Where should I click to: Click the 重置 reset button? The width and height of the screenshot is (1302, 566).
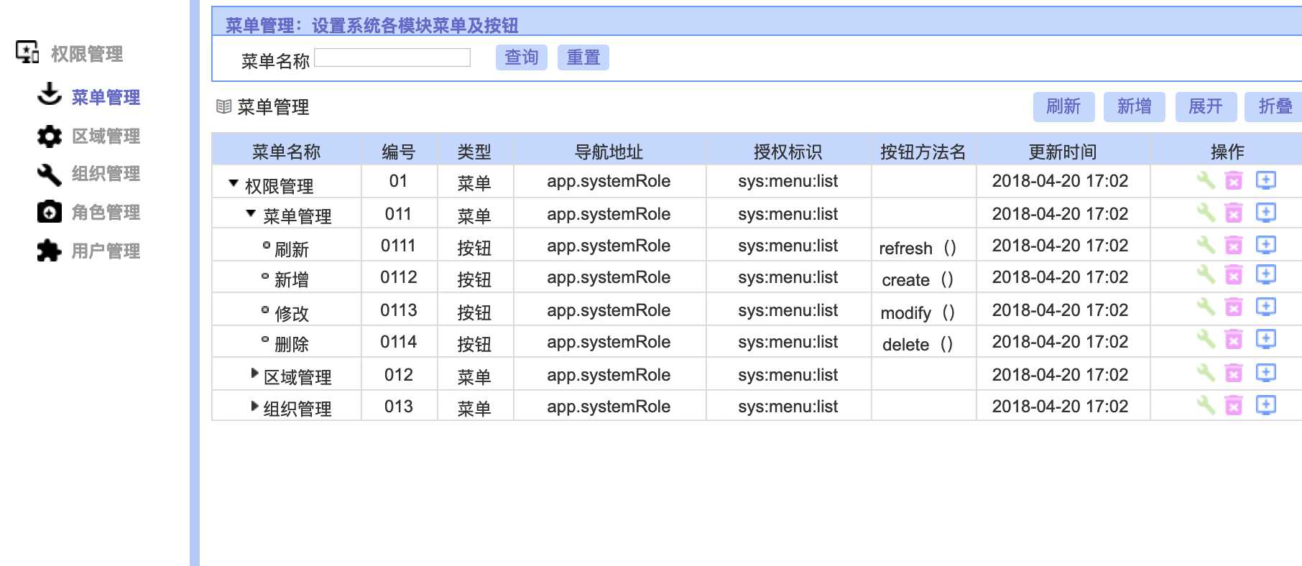point(583,57)
